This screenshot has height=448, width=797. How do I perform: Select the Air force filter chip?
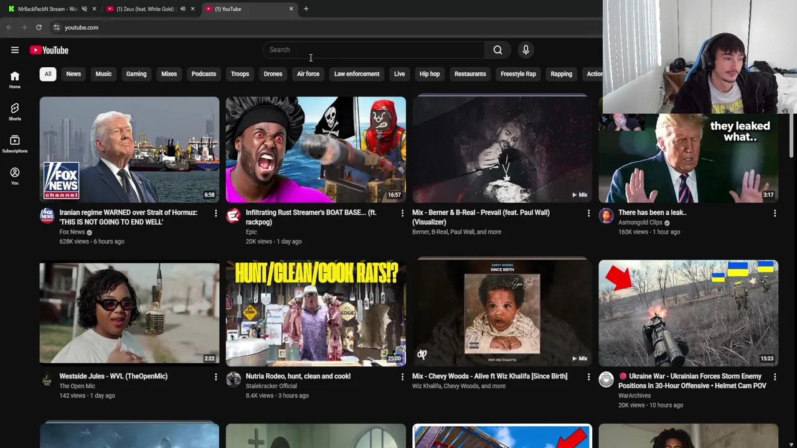[x=308, y=74]
